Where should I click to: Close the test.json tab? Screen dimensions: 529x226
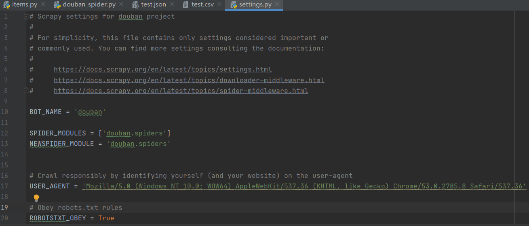[172, 4]
